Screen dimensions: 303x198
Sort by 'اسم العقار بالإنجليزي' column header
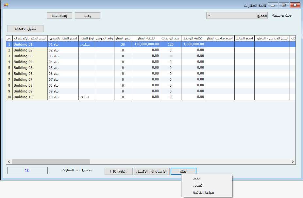click(x=30, y=38)
